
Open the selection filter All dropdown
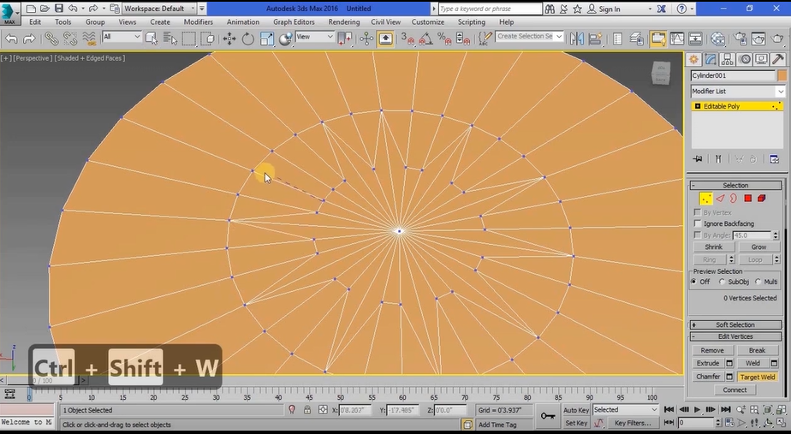click(x=122, y=37)
